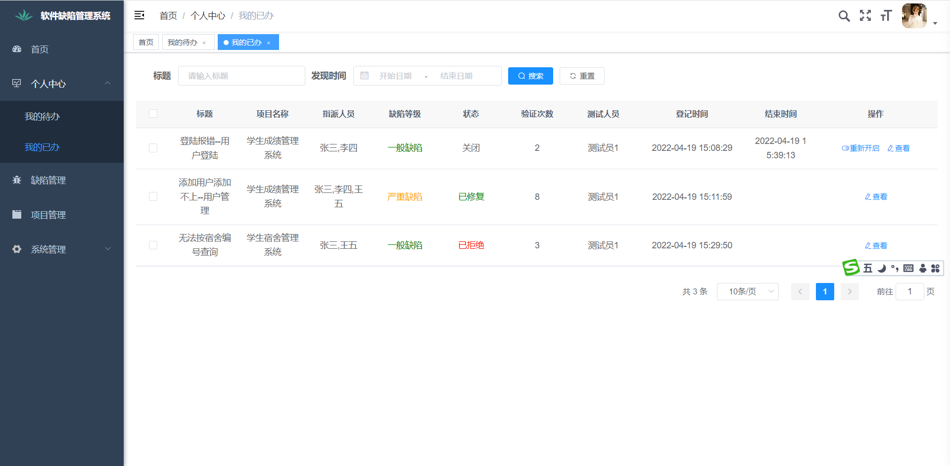Viewport: 950px width, 466px height.
Task: Pick the 开始日期 start date field
Action: [x=396, y=76]
